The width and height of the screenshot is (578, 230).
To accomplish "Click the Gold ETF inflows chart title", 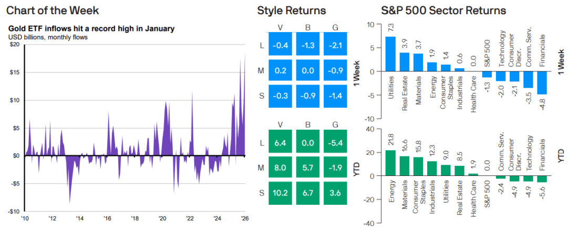I will [x=91, y=29].
